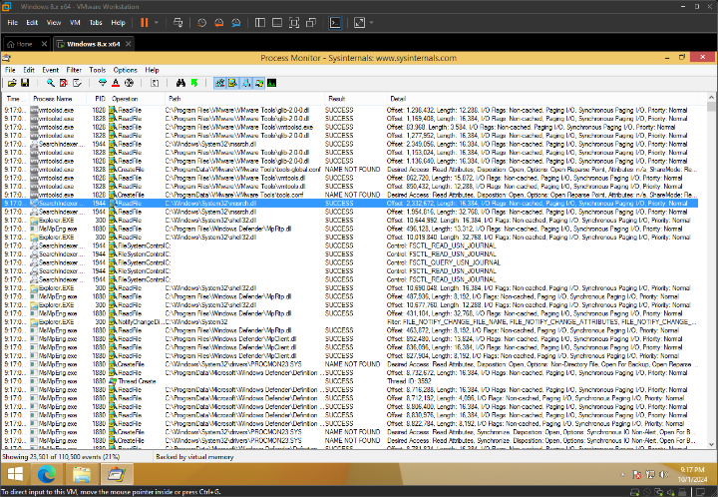
Task: Close the Home tab
Action: point(44,44)
